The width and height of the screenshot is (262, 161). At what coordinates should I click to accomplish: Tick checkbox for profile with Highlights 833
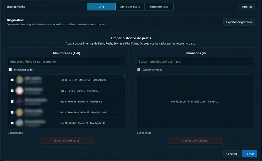pos(12,80)
